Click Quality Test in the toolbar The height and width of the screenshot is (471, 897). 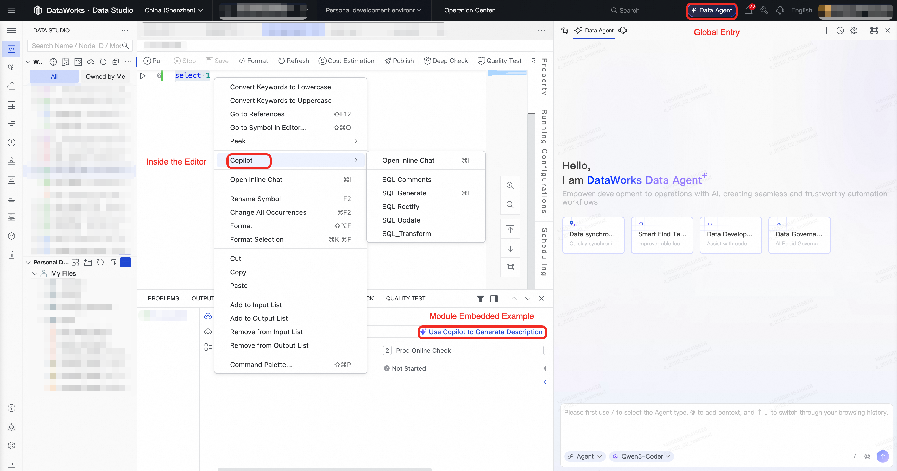(500, 61)
